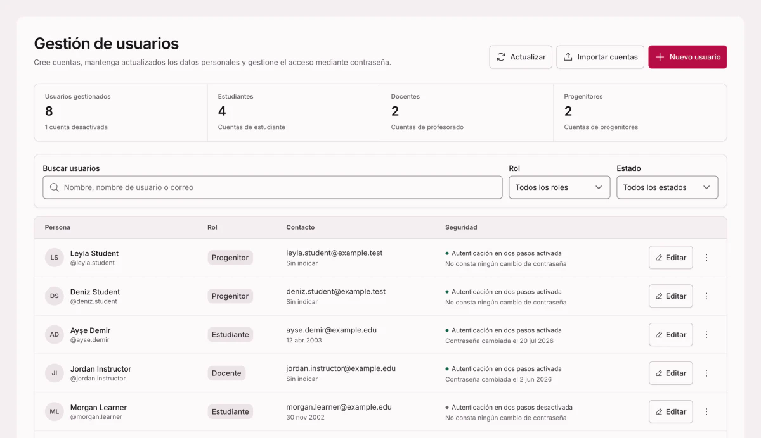Click the Estudiante badge in Morgan Learner's row
Image resolution: width=761 pixels, height=438 pixels.
point(230,411)
